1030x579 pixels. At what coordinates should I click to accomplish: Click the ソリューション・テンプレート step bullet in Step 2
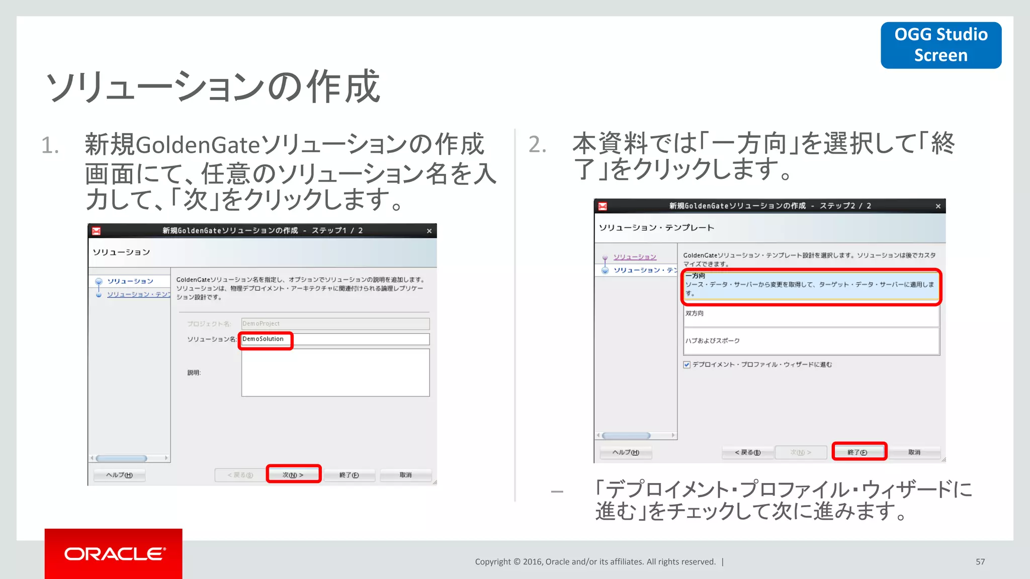[x=605, y=270]
